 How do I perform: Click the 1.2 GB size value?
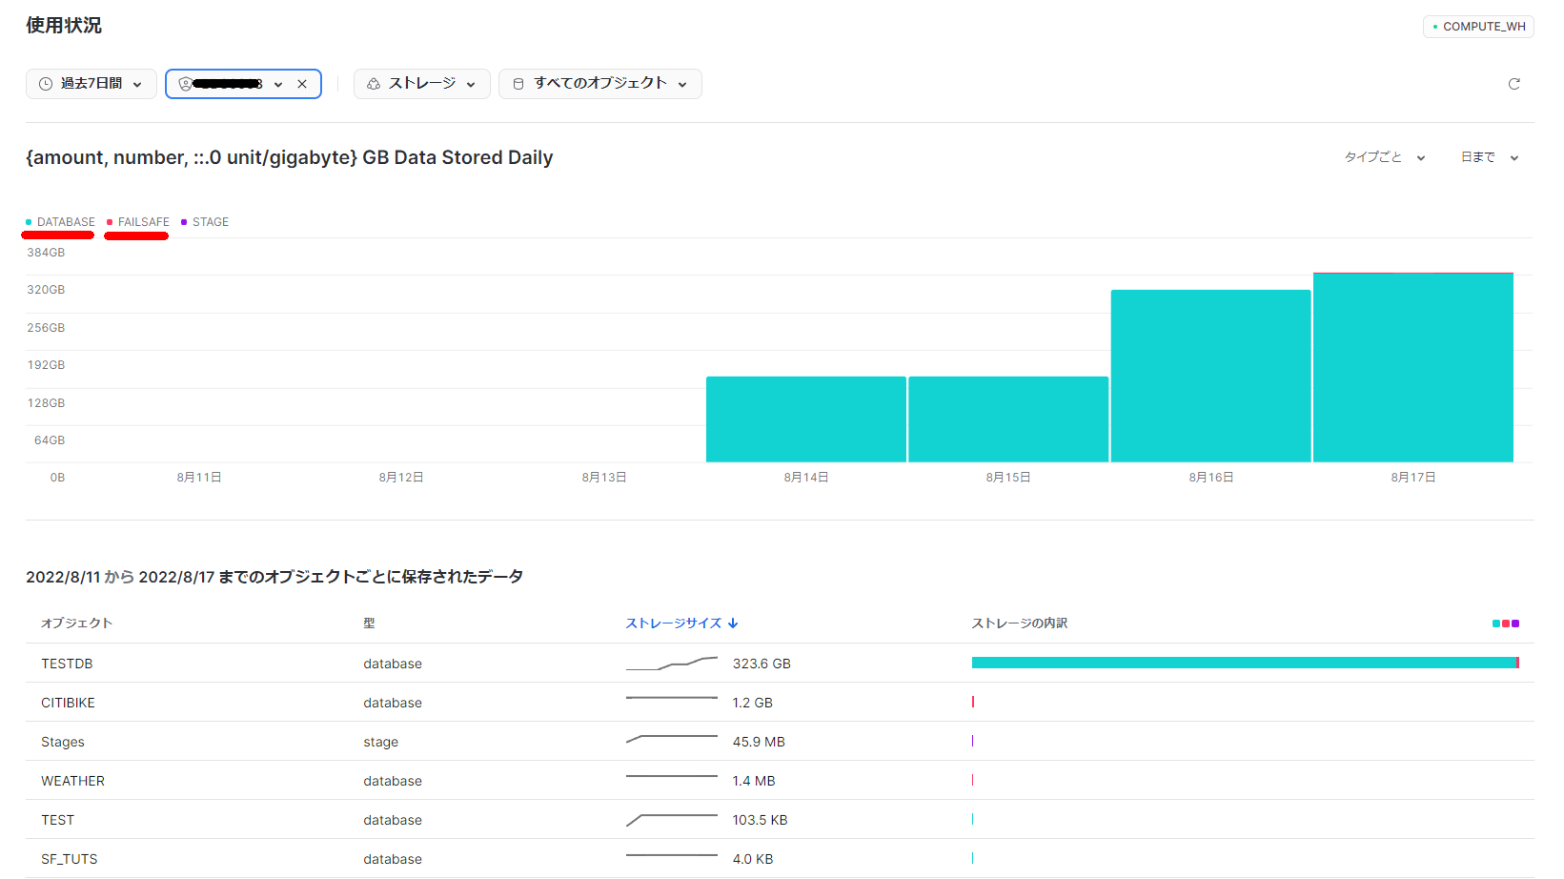[x=752, y=703]
